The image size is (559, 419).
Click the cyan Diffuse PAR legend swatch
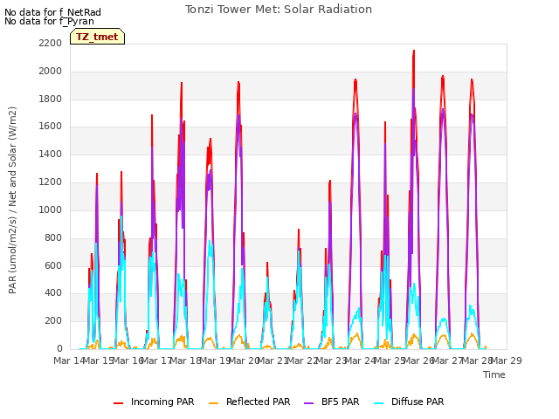click(x=379, y=403)
